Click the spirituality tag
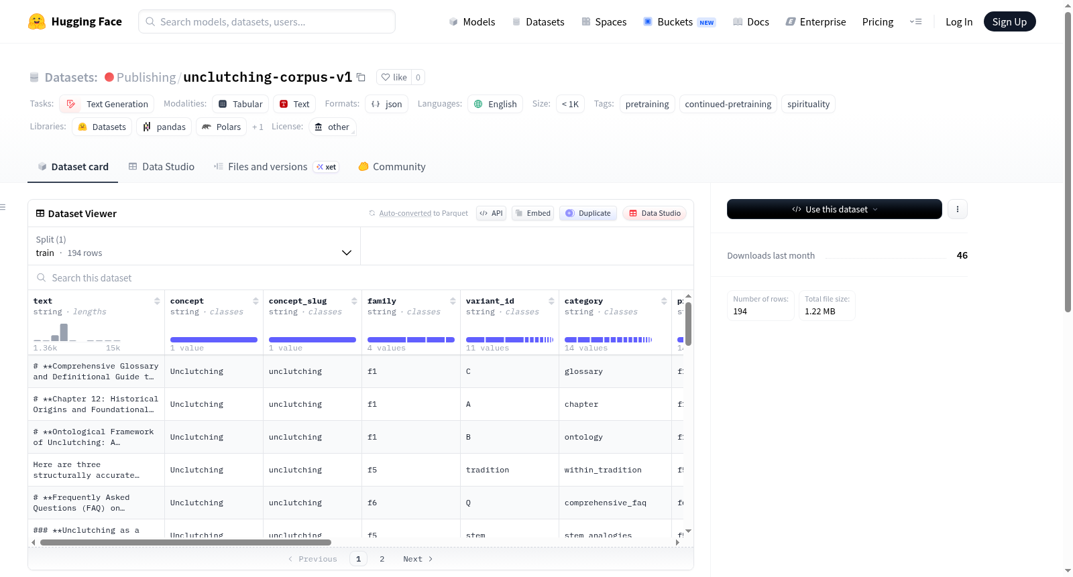1073x577 pixels. click(x=808, y=104)
